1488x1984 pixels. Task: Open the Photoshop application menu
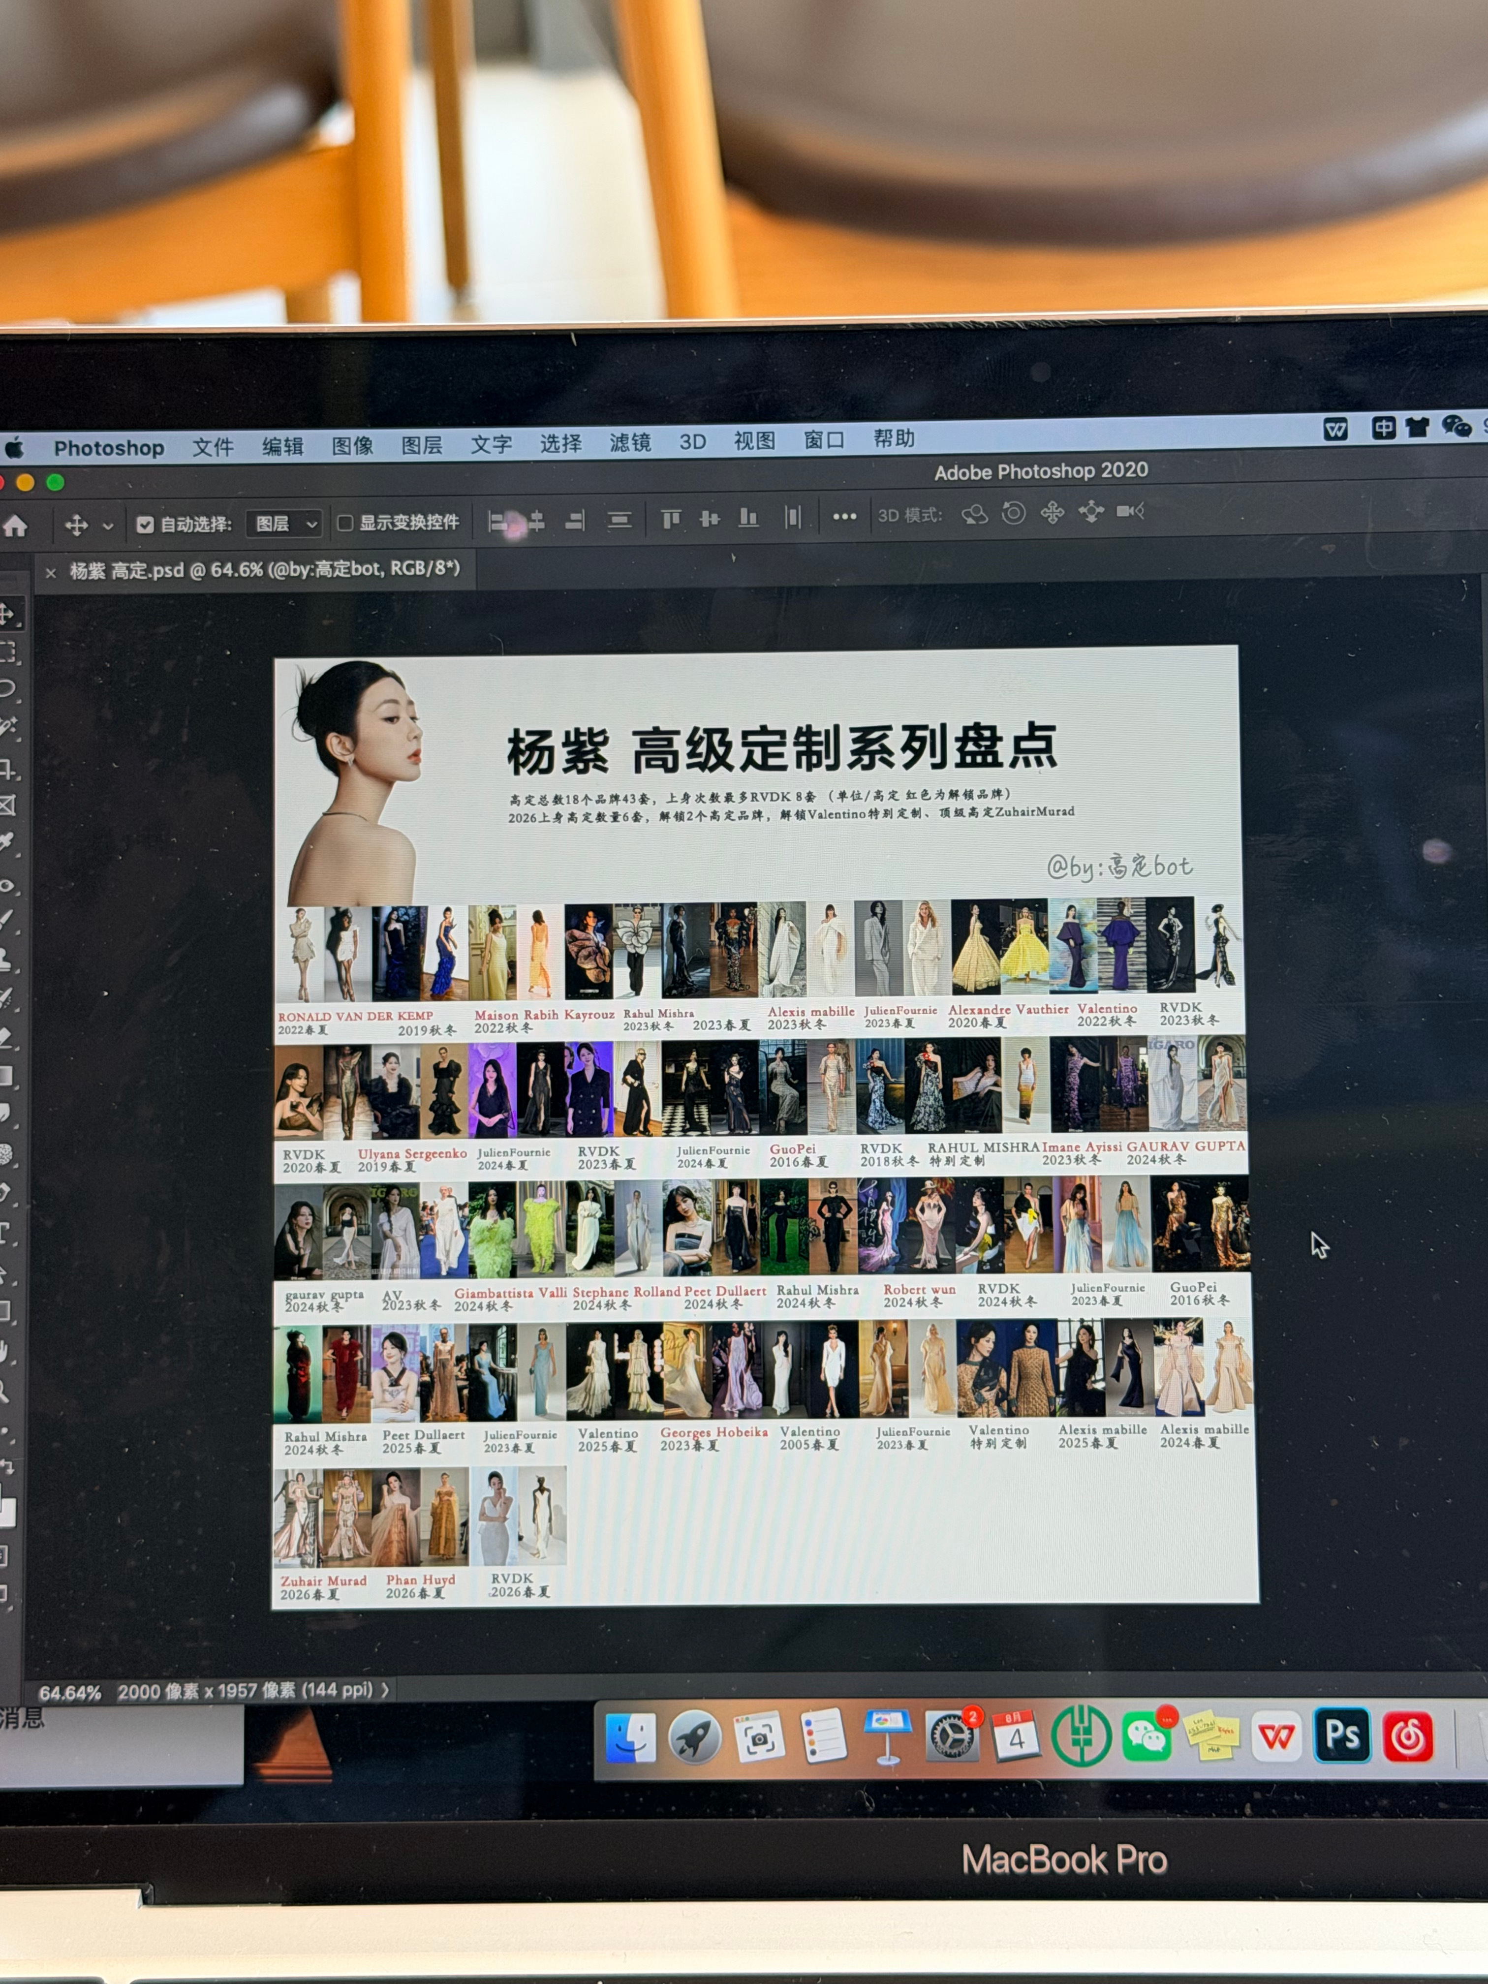click(109, 448)
